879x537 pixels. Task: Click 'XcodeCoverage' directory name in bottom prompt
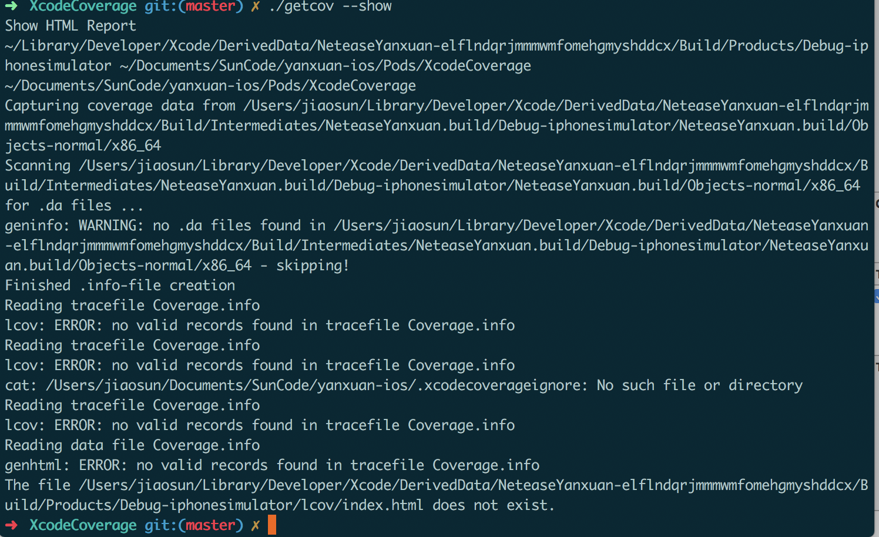coord(83,525)
